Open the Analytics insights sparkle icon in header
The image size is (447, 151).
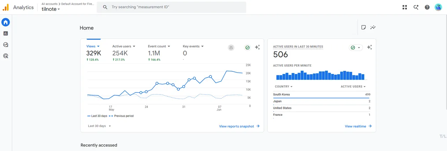(416, 7)
